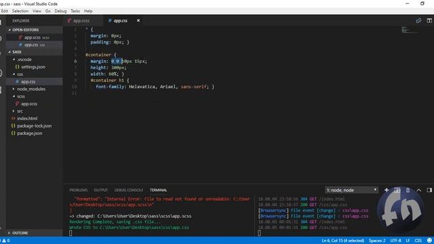434x244 pixels.
Task: Click the 'sans-serif' value on line 10
Action: 193,87
